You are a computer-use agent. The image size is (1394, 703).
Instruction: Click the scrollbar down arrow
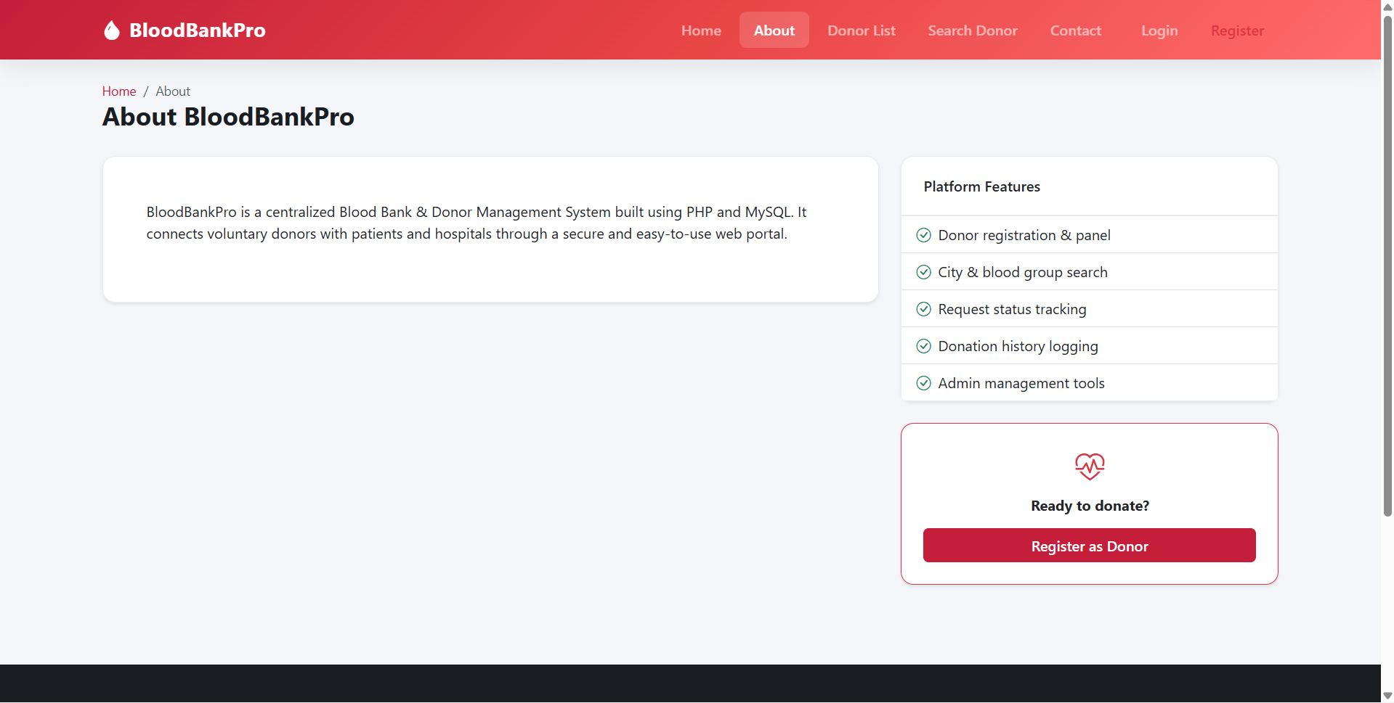(1387, 696)
